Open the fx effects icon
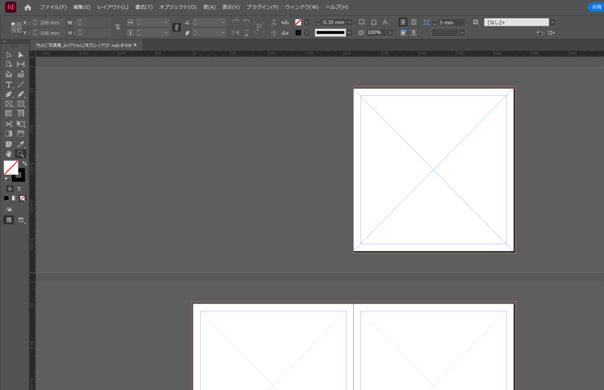Screen dimensions: 604x390 coord(385,22)
